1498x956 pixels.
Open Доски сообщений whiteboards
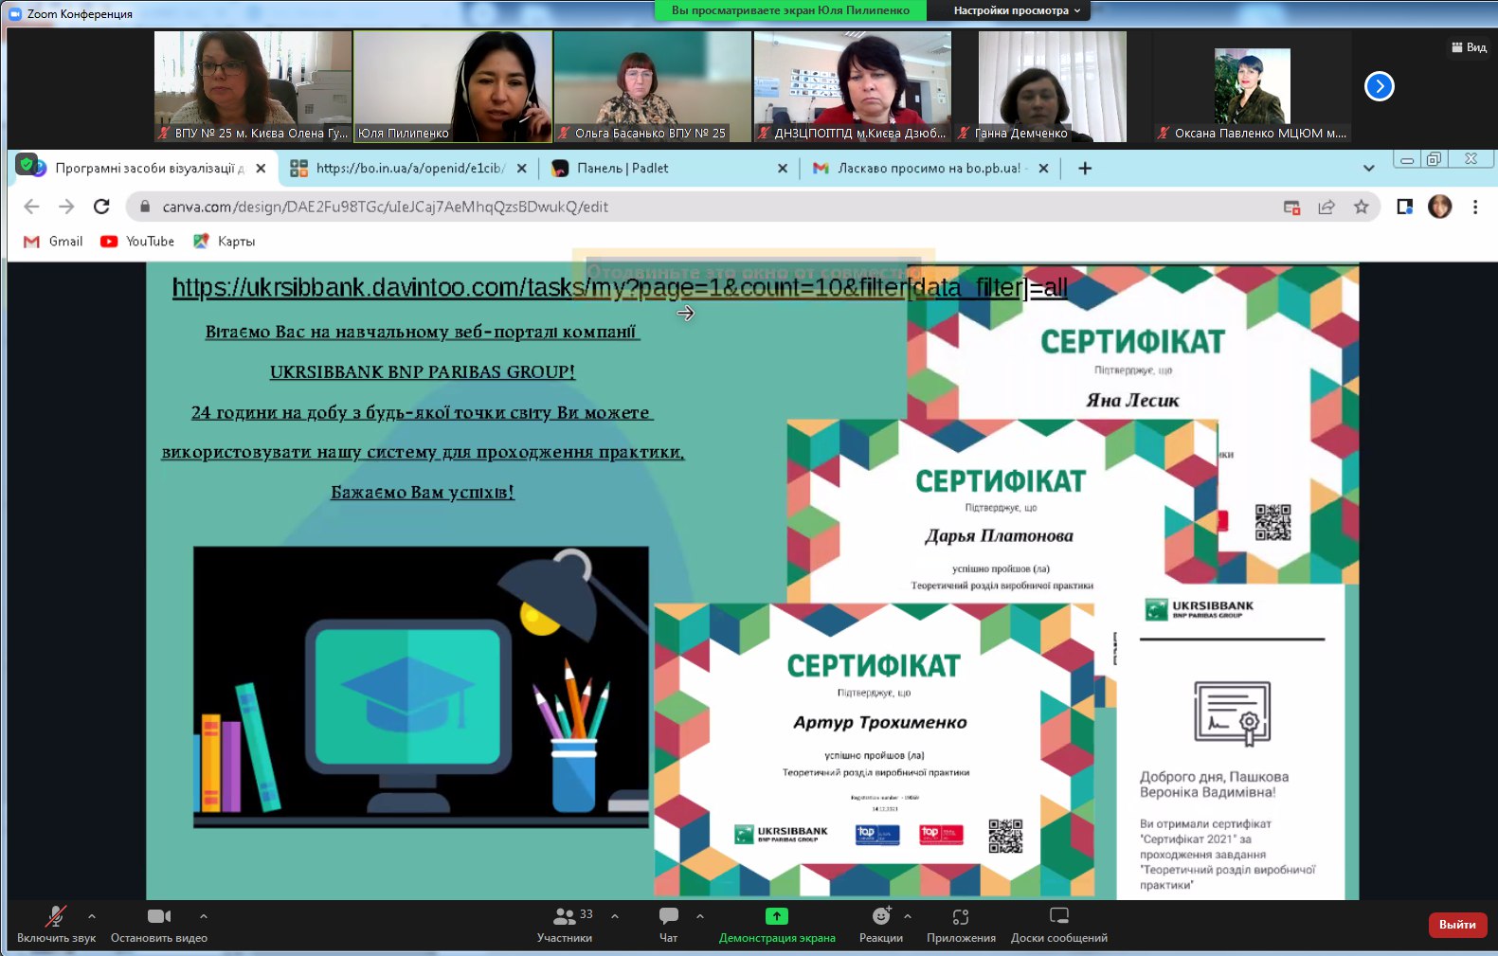point(1059,924)
